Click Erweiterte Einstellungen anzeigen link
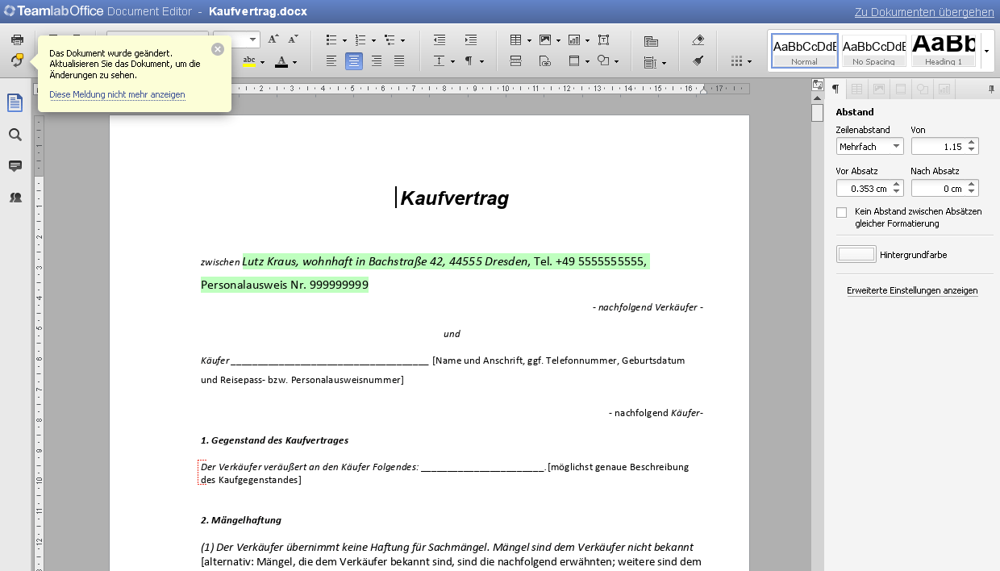1000x571 pixels. tap(912, 290)
